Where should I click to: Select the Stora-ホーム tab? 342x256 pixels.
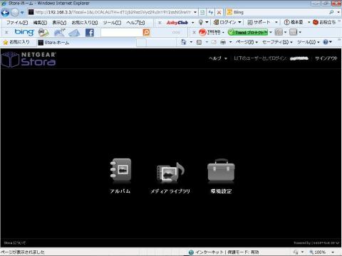(86, 43)
